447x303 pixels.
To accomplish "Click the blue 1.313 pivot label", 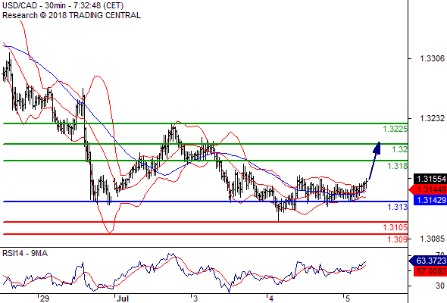I will (398, 207).
